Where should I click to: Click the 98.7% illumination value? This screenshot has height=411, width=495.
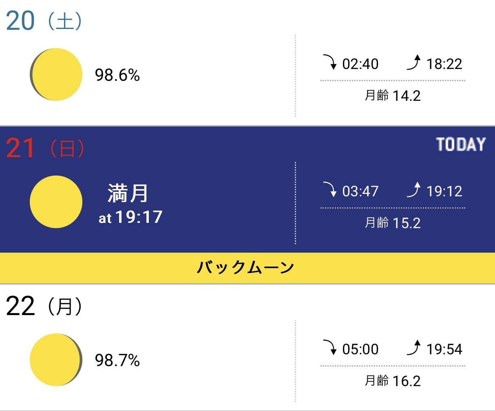(x=117, y=360)
